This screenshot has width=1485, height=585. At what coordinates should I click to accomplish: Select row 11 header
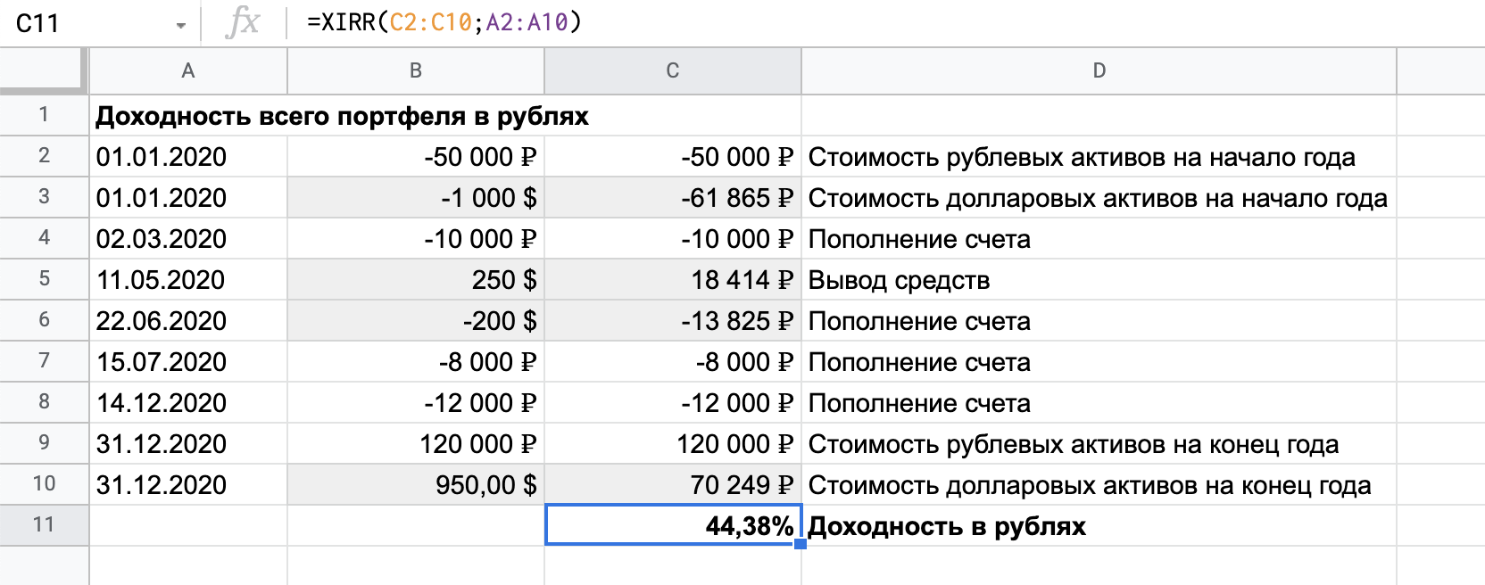[44, 525]
